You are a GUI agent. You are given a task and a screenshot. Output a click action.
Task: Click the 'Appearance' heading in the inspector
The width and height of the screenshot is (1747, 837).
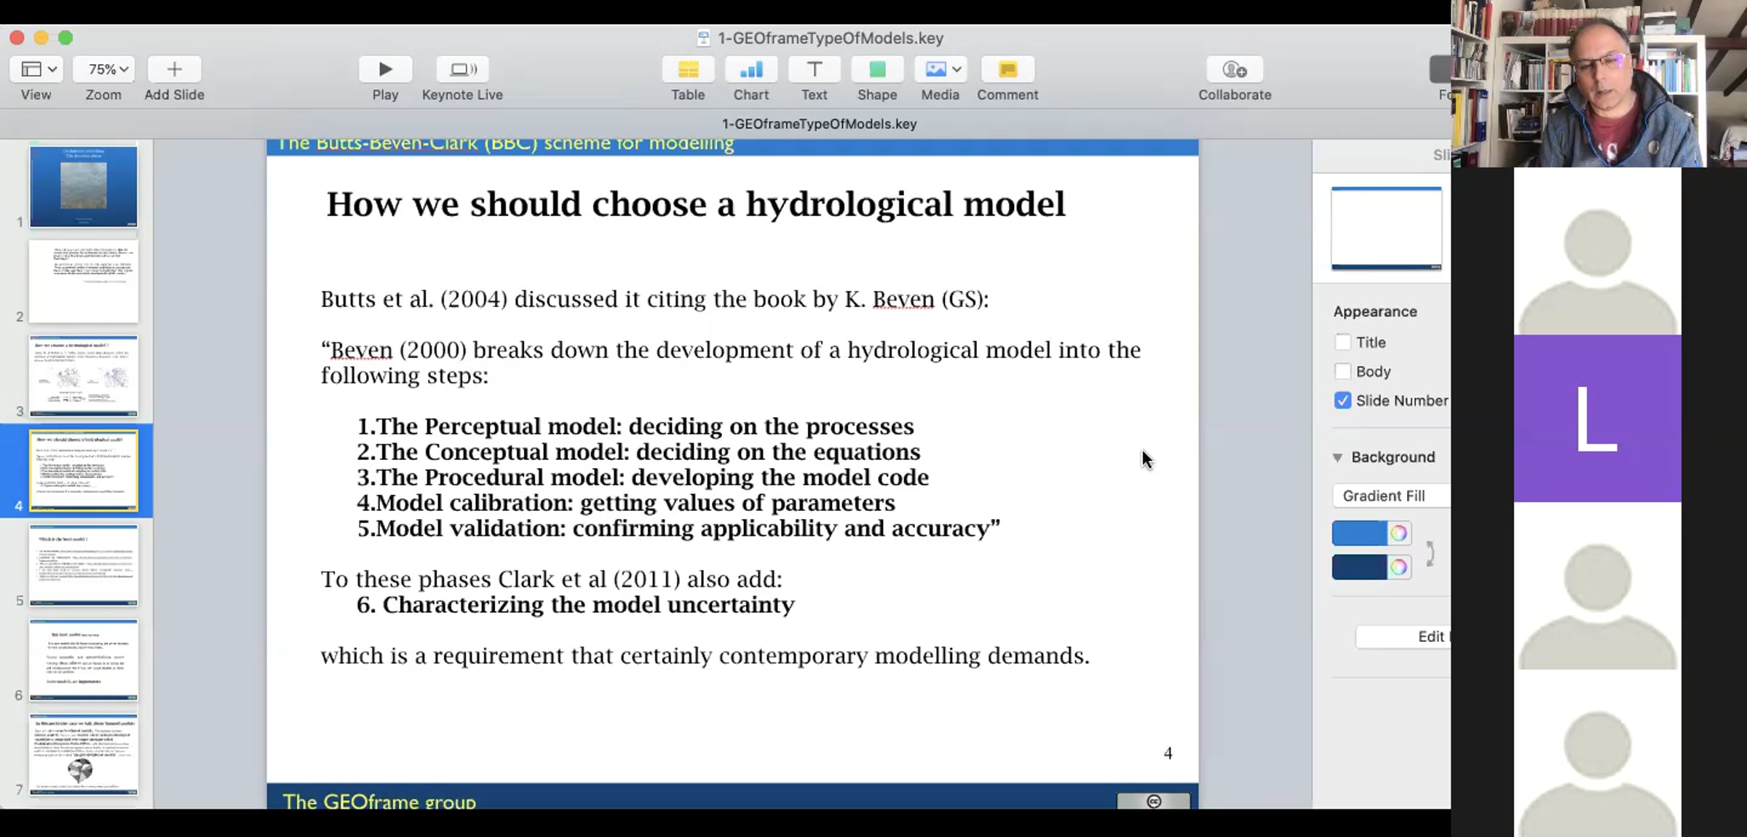tap(1375, 312)
